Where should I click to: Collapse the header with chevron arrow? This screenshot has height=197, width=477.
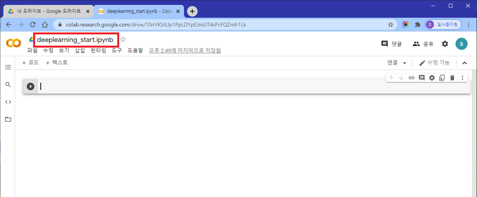(464, 63)
